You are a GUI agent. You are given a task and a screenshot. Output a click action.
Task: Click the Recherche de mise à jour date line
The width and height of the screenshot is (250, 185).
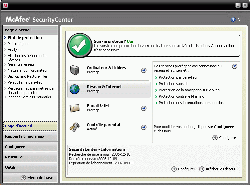(100, 154)
